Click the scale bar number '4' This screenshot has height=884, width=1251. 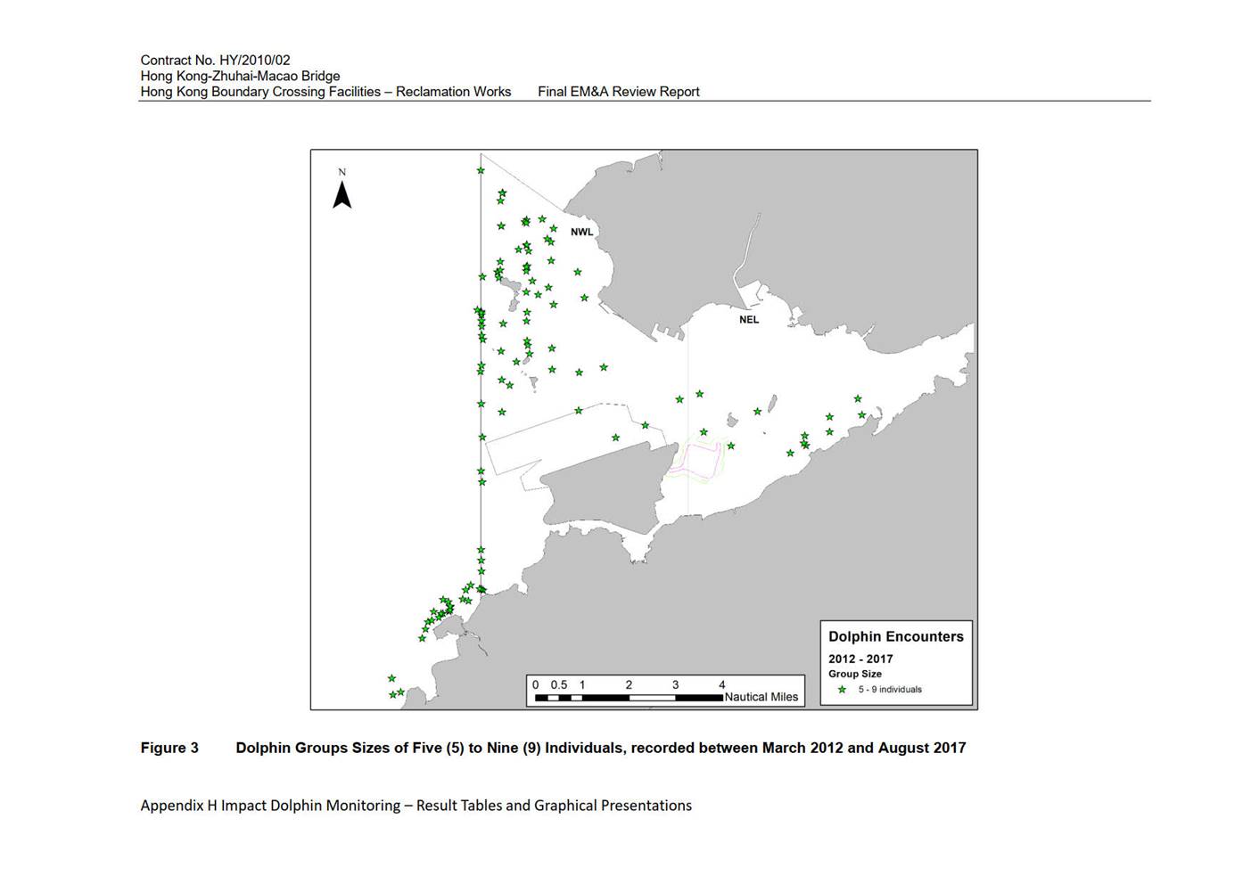(722, 684)
